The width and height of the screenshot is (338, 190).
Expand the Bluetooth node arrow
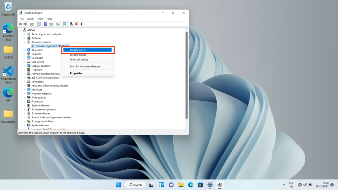click(x=24, y=50)
